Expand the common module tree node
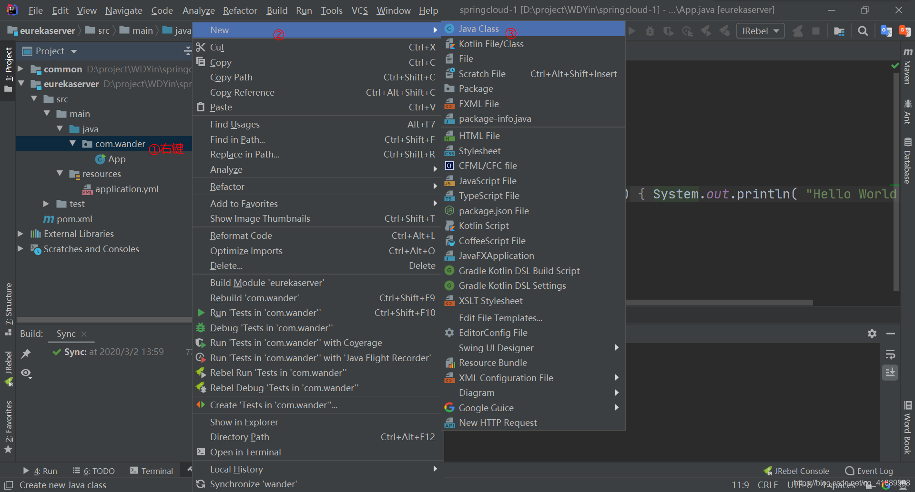 pos(20,69)
